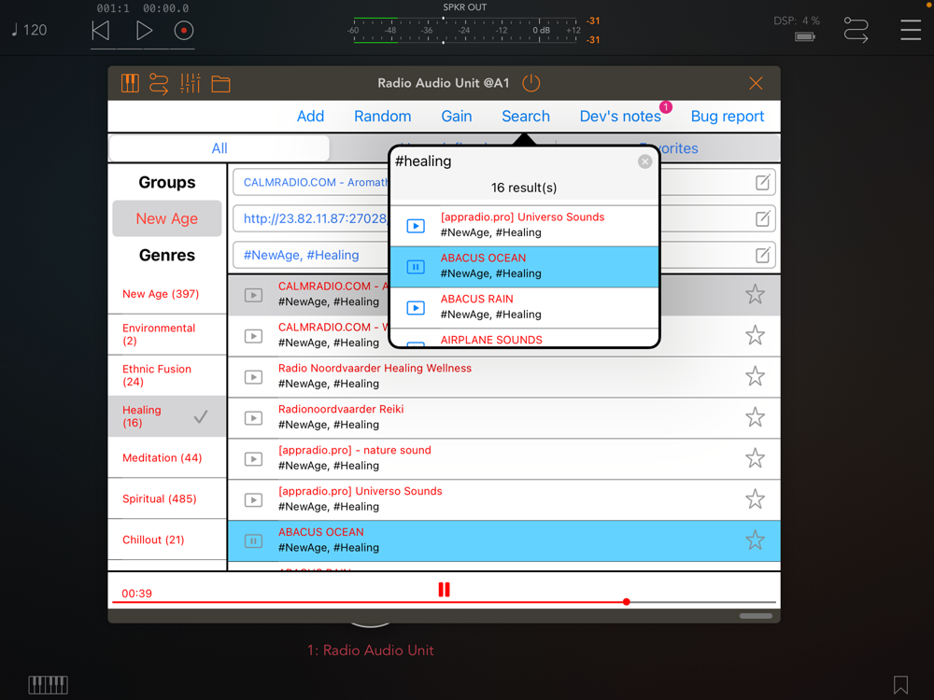Favorite Universo Sounds in station list
The image size is (934, 700).
(x=756, y=498)
